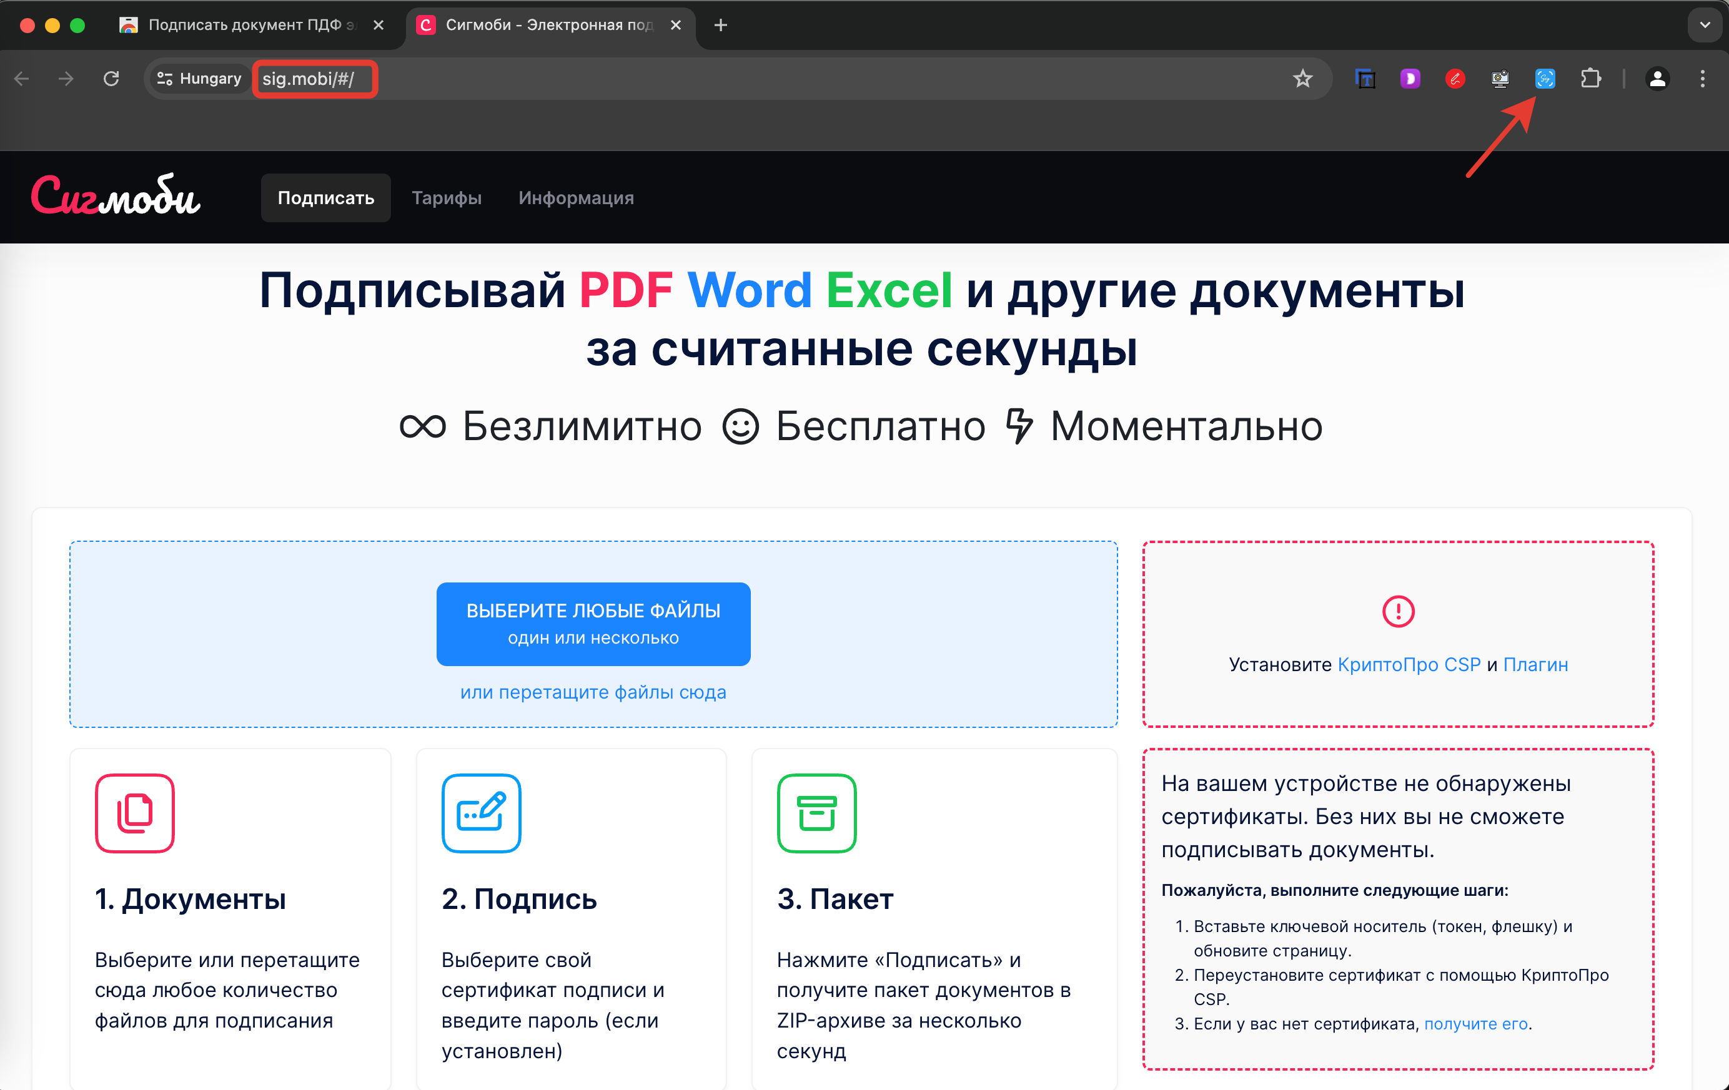Click the green Package archive icon

816,813
